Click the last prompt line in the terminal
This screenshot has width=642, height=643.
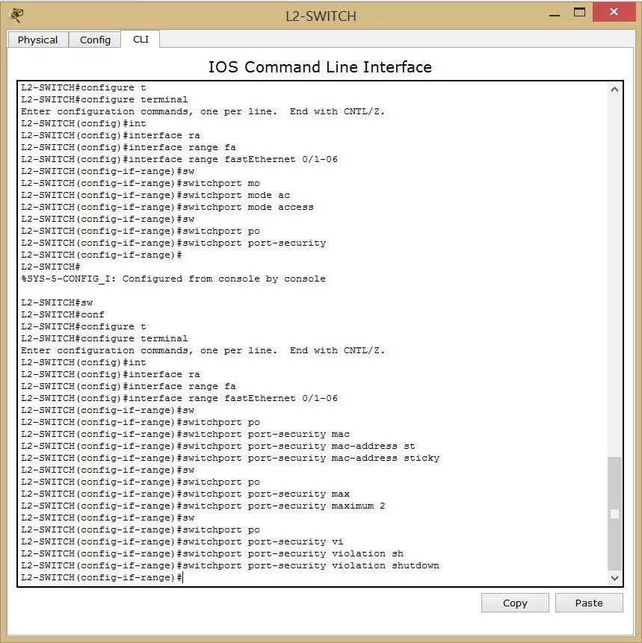pyautogui.click(x=102, y=577)
